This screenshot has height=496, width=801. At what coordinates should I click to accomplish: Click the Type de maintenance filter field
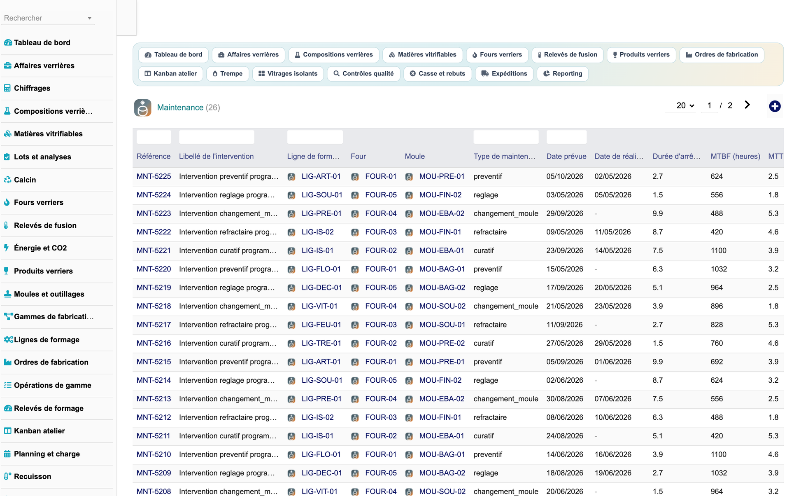click(506, 137)
